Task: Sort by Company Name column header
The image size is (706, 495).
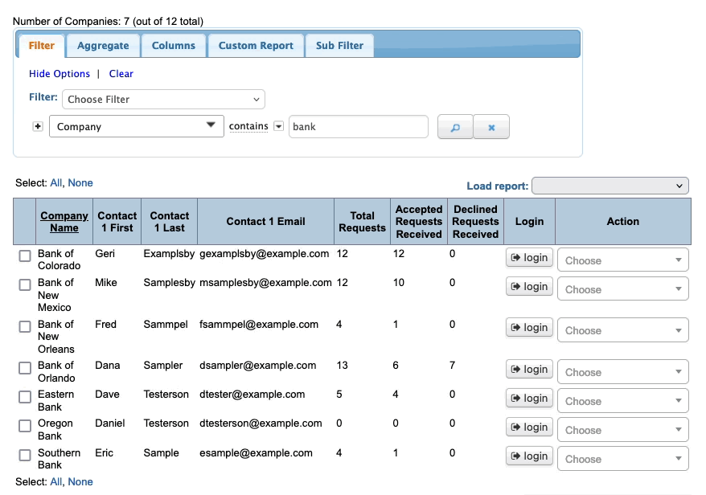Action: pos(64,222)
